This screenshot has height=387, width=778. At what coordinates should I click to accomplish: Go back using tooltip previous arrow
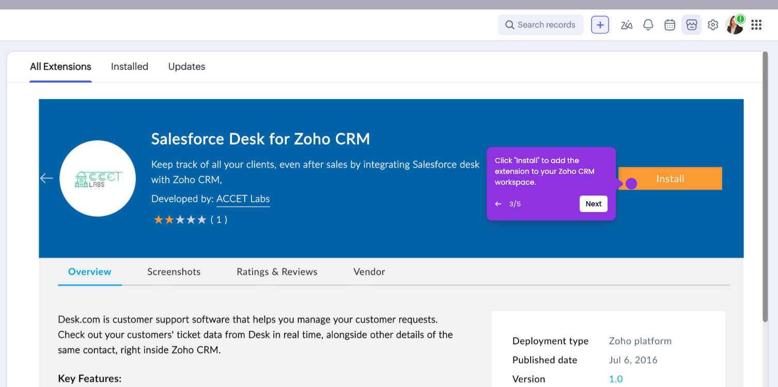(x=498, y=204)
